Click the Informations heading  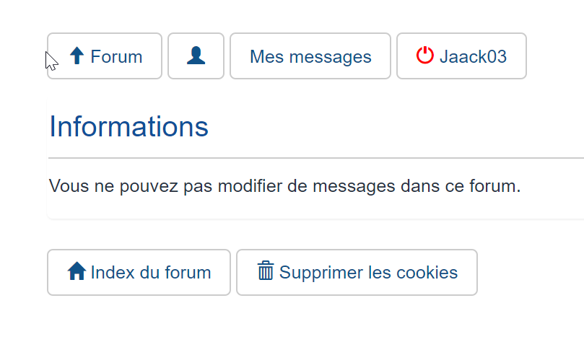pyautogui.click(x=129, y=127)
